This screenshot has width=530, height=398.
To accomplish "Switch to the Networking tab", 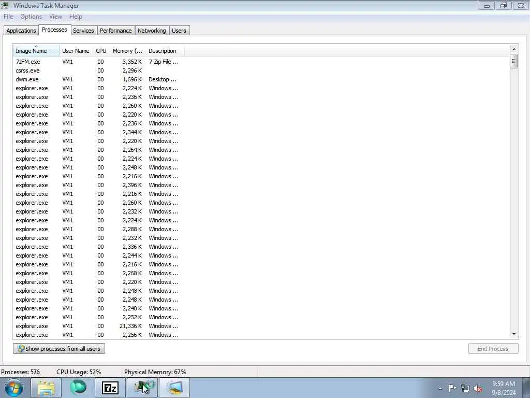I will click(152, 31).
